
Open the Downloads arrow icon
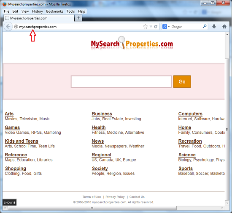214,27
